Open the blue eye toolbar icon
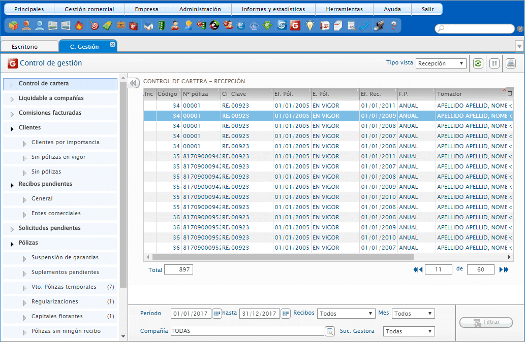The height and width of the screenshot is (342, 525). (x=282, y=25)
